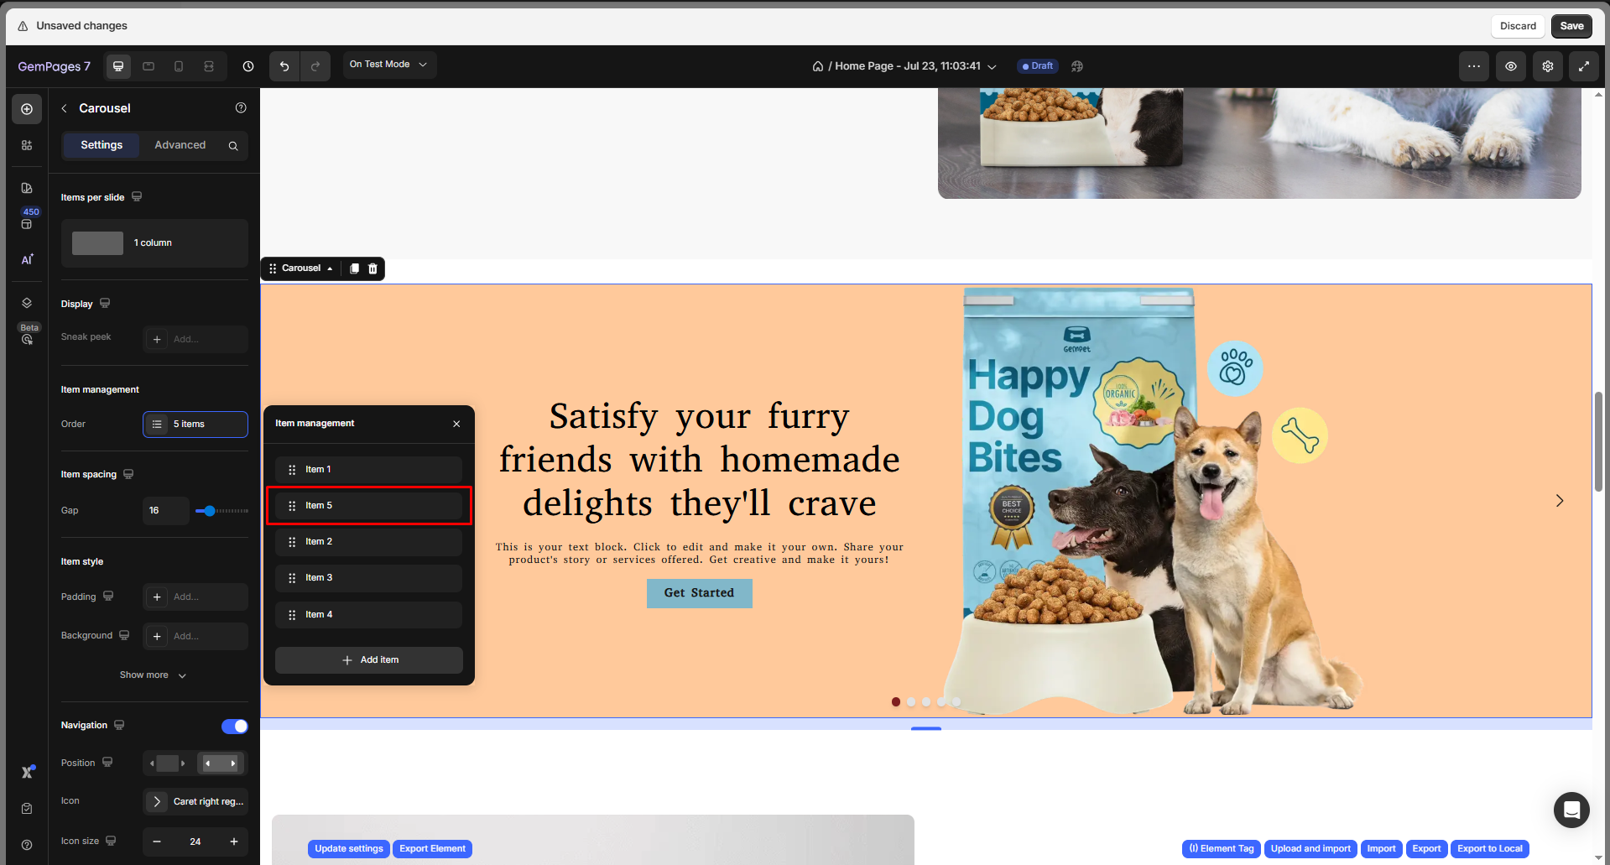Add a Sneak peek value
Image resolution: width=1610 pixels, height=865 pixels.
pyautogui.click(x=195, y=340)
